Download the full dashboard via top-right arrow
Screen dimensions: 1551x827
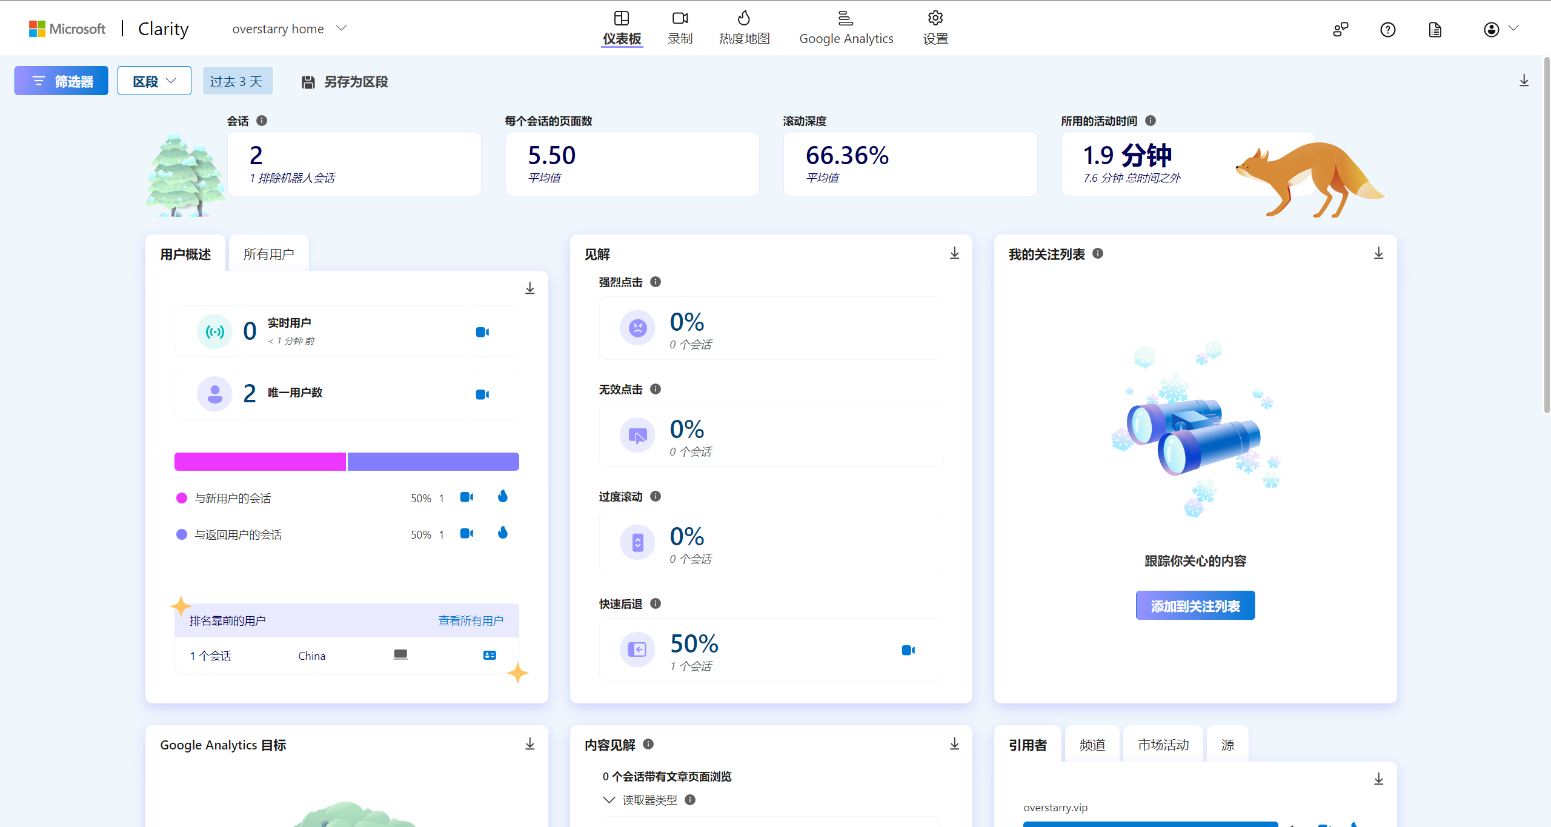click(x=1524, y=81)
